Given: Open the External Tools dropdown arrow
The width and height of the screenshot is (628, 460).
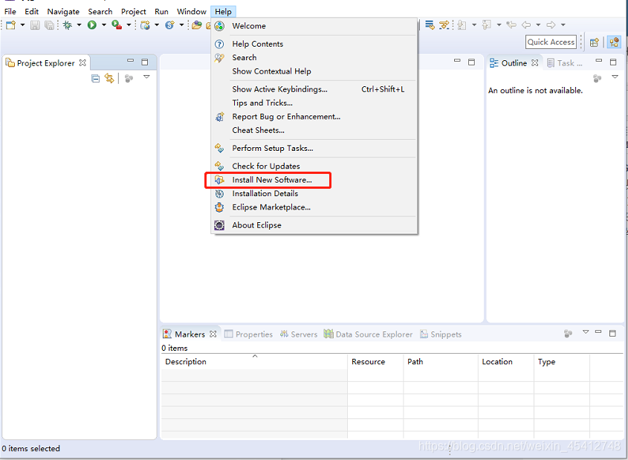Looking at the screenshot, I should pos(129,25).
